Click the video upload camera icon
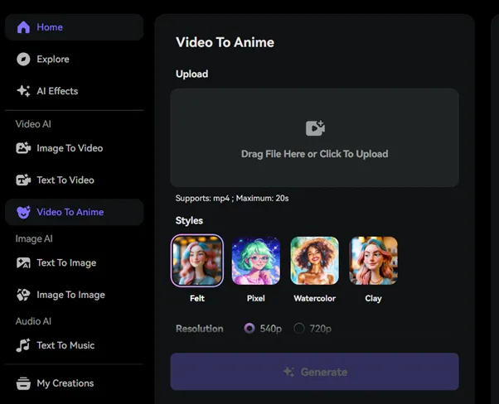Image resolution: width=499 pixels, height=404 pixels. [315, 128]
